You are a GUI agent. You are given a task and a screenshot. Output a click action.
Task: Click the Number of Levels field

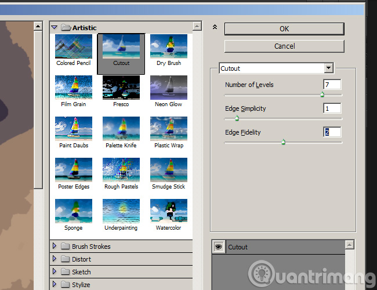point(332,85)
